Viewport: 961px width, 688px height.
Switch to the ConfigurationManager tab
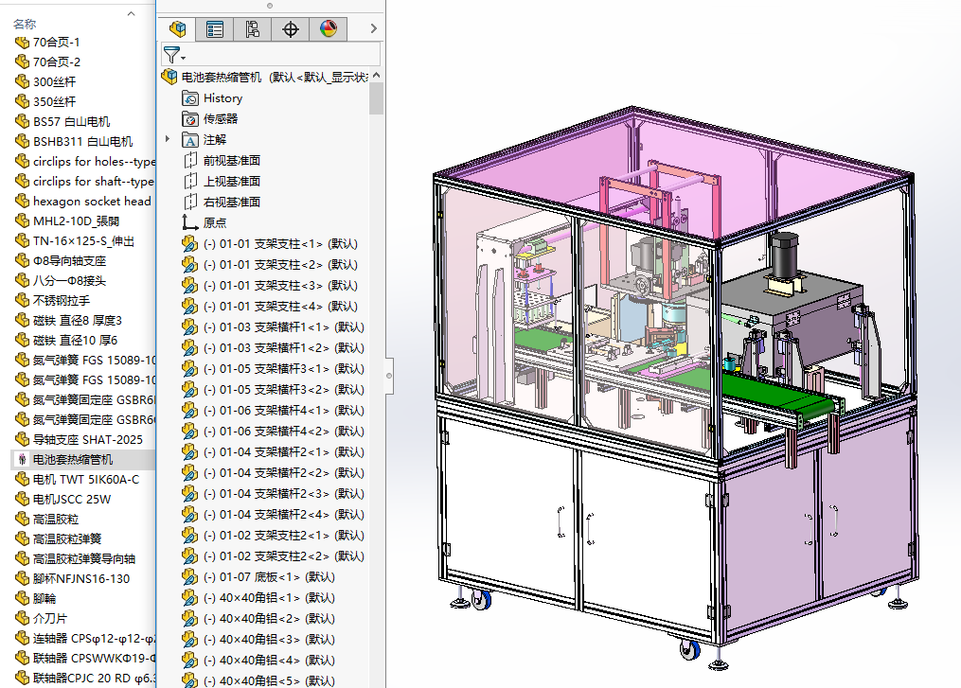click(x=253, y=28)
